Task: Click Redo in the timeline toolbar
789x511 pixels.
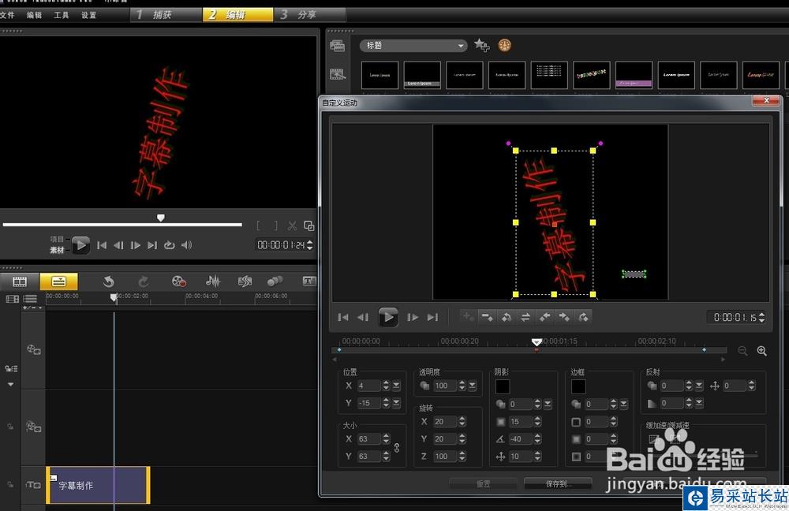Action: [x=144, y=282]
